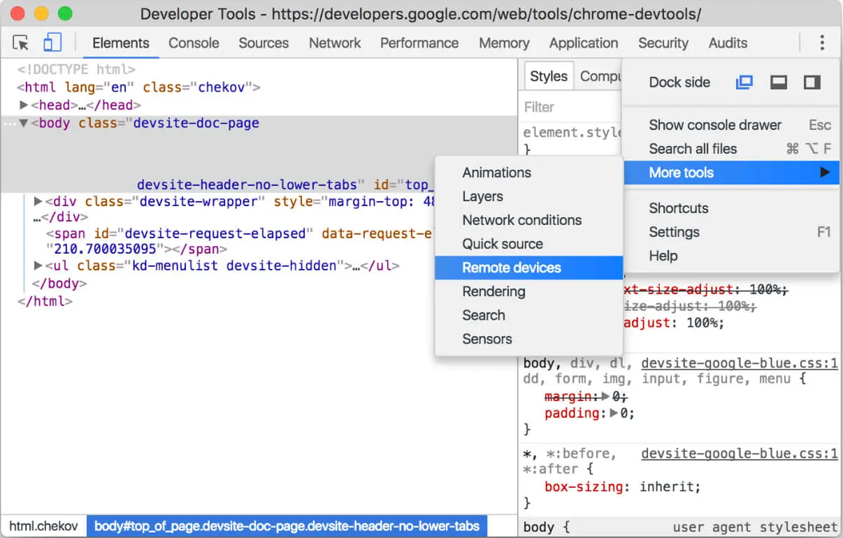Click the padding property name
Viewport: 843px width, 538px height.
[x=572, y=413]
